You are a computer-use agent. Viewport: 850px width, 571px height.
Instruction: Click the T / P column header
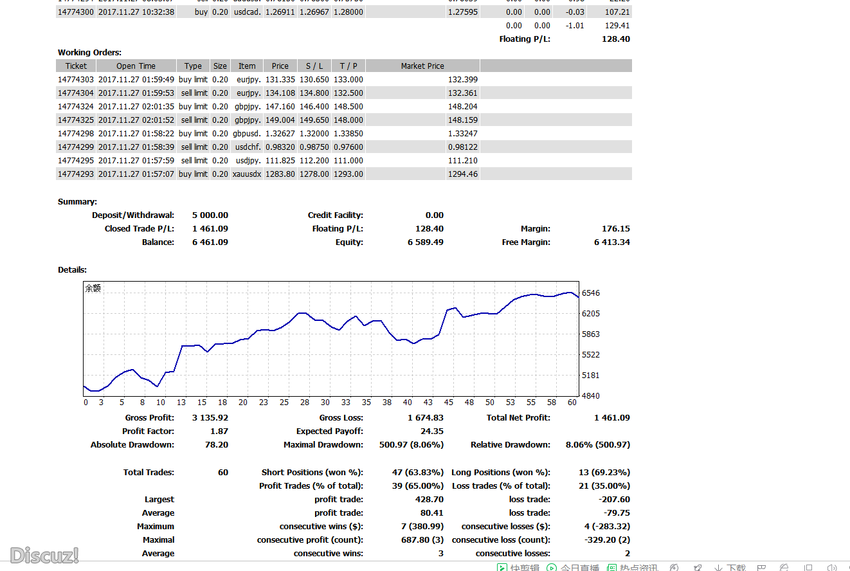(348, 66)
